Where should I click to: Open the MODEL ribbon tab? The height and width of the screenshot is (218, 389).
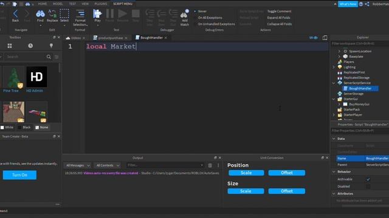[x=58, y=4]
